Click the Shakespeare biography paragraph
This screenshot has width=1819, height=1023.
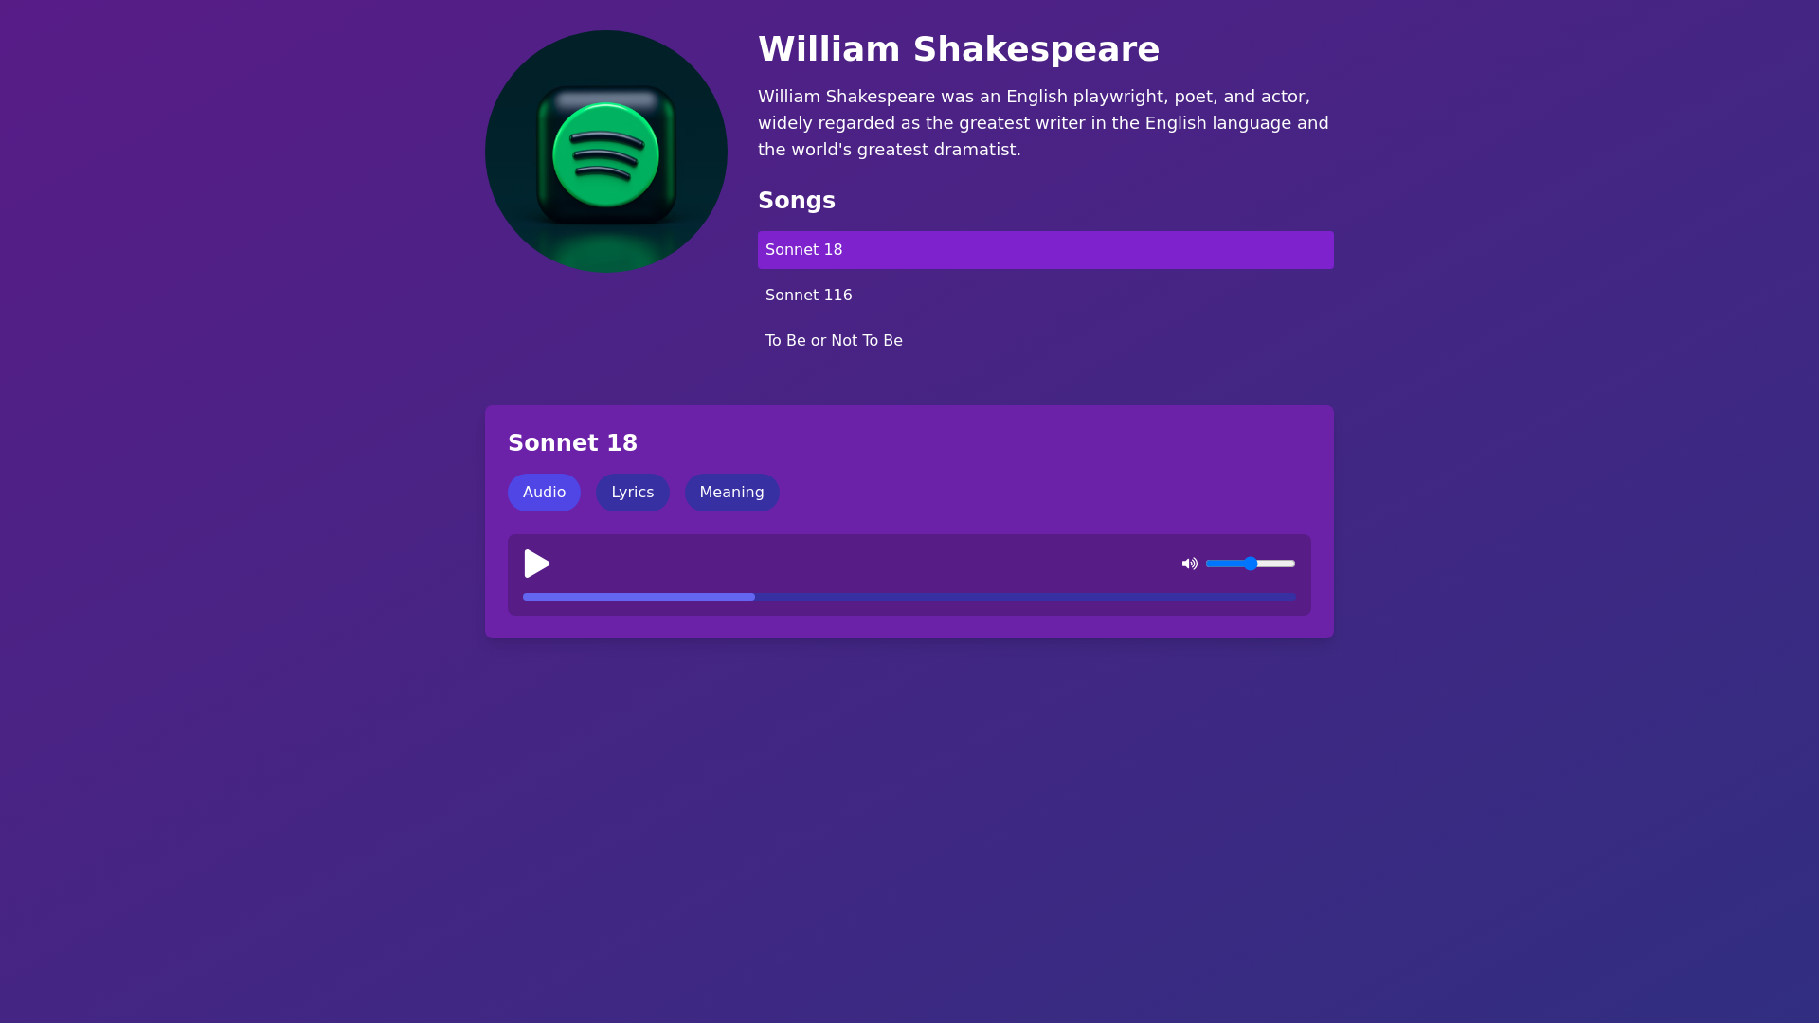pyautogui.click(x=1042, y=122)
